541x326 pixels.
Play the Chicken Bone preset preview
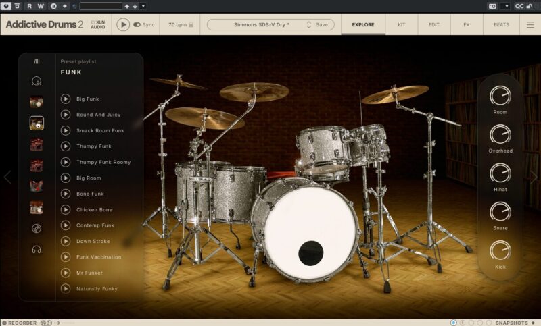coord(66,209)
